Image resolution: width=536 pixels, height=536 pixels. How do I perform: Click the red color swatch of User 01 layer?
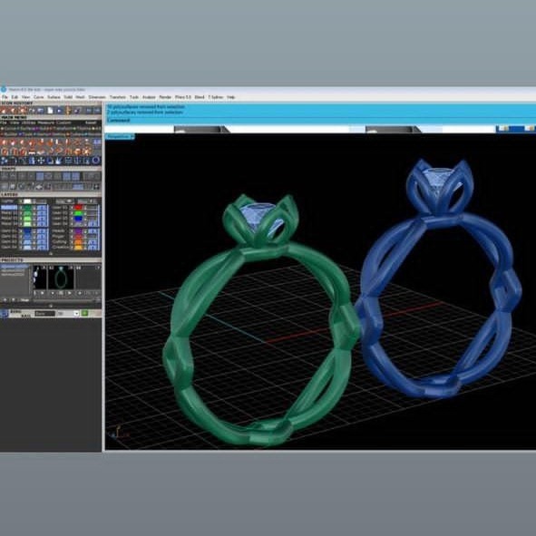coord(78,207)
